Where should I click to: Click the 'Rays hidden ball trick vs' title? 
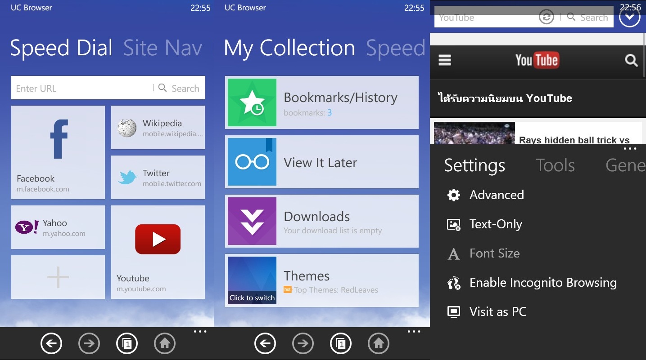click(x=574, y=140)
